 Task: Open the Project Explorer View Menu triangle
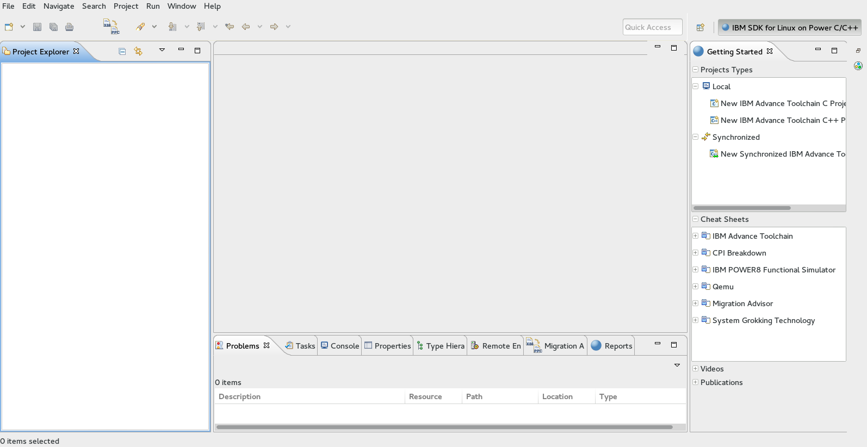(162, 50)
